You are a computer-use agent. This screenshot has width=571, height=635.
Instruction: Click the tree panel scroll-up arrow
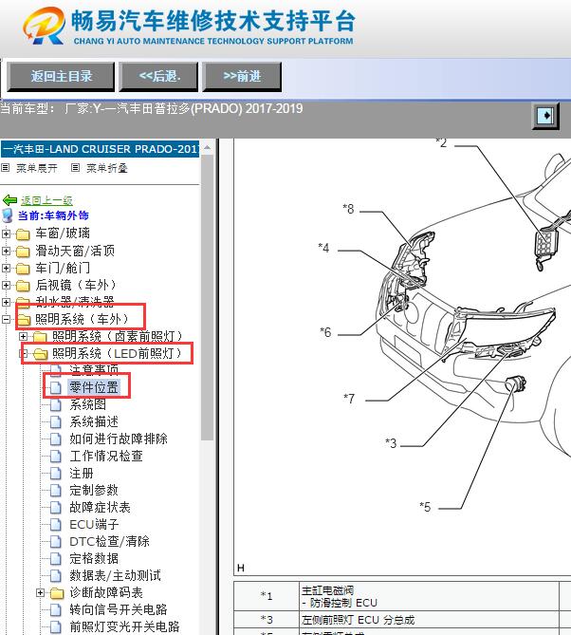point(207,148)
